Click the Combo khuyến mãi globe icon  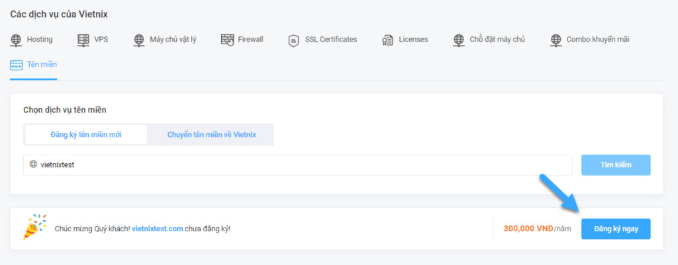[x=556, y=40]
